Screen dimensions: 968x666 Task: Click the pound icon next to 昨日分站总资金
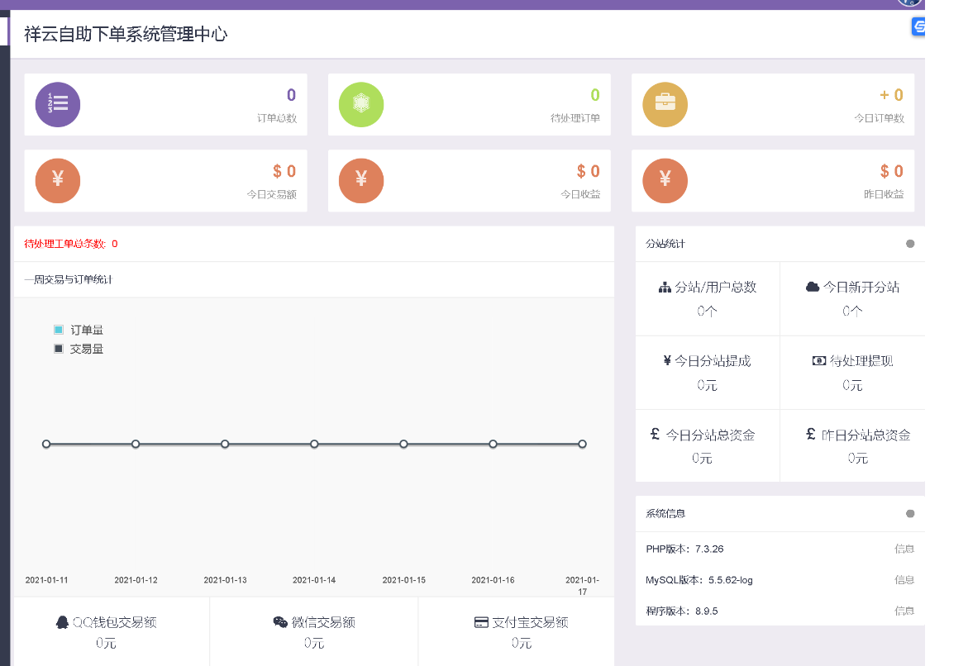tap(811, 434)
